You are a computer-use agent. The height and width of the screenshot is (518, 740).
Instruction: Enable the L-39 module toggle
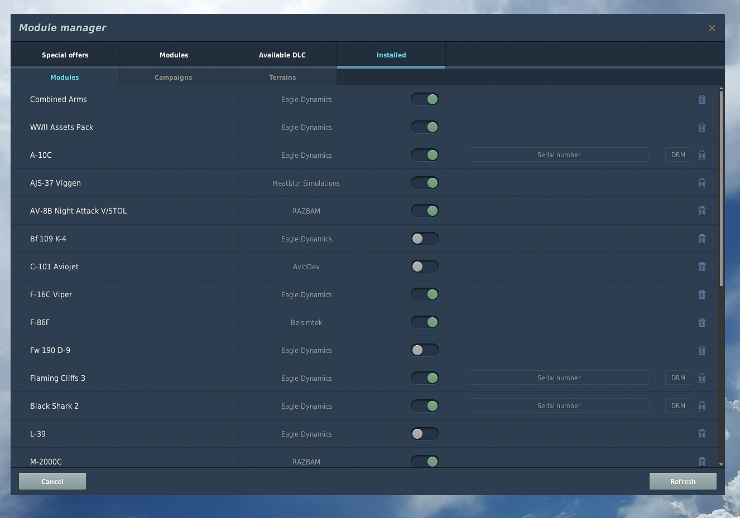(x=425, y=434)
